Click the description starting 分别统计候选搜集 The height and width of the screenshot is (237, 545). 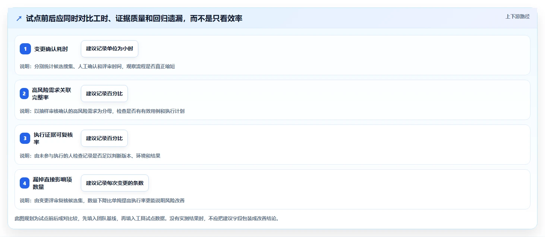tap(97, 67)
